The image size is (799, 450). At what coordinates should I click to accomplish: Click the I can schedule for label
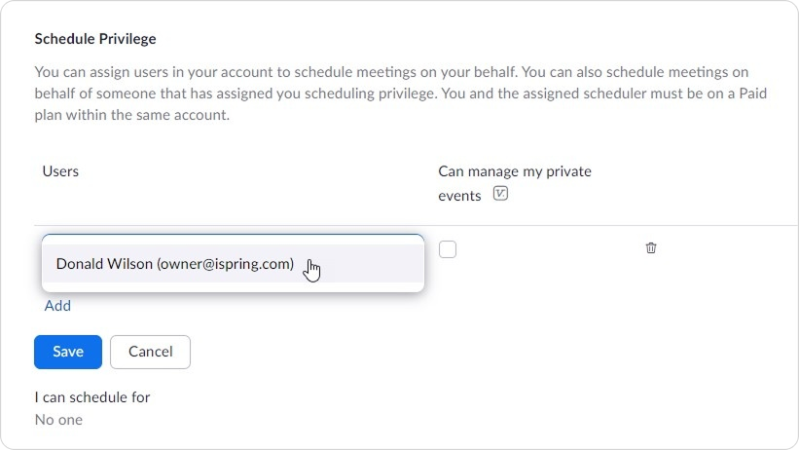(x=92, y=397)
